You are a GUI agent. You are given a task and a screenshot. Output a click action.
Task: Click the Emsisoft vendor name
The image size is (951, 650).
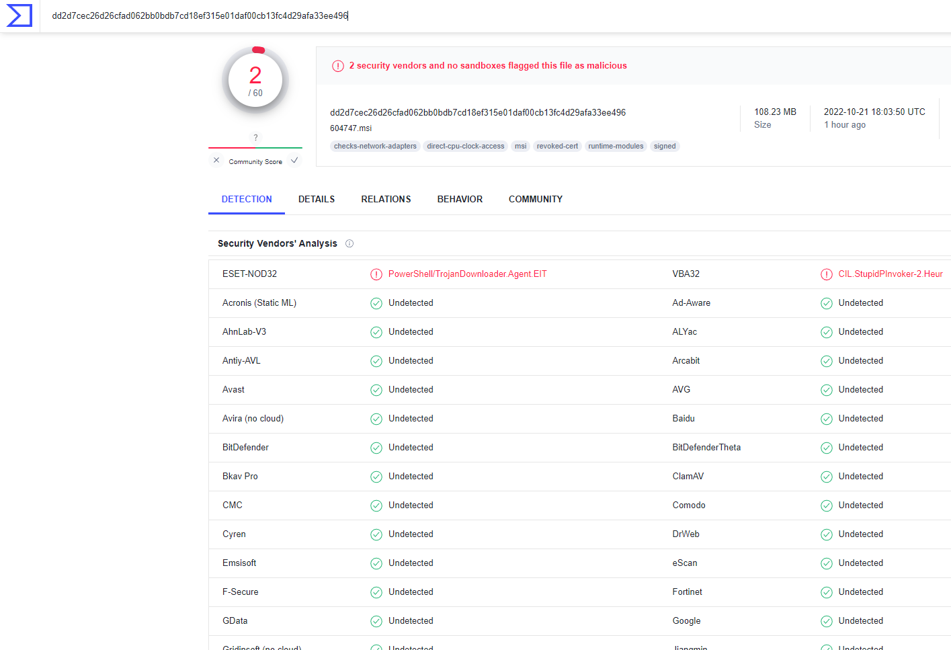239,563
